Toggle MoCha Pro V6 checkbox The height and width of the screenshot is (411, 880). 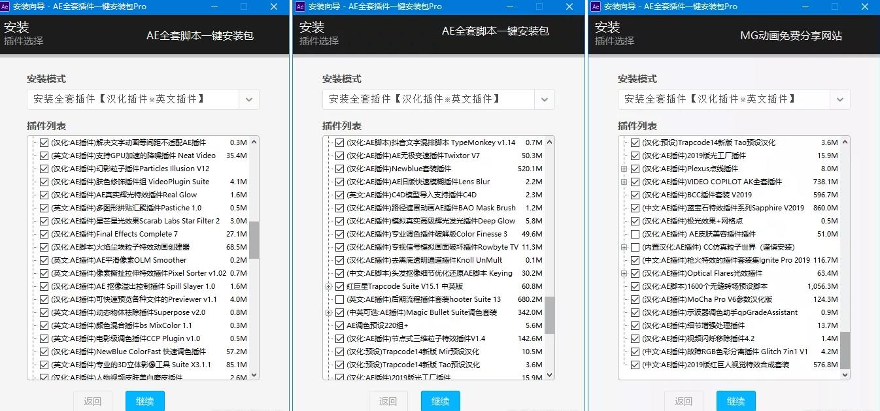click(635, 299)
